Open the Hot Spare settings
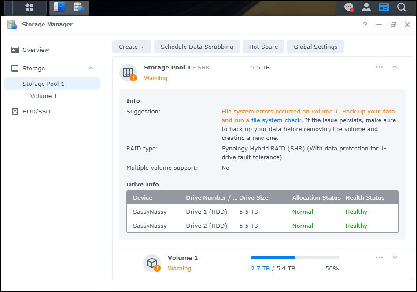 pyautogui.click(x=263, y=47)
